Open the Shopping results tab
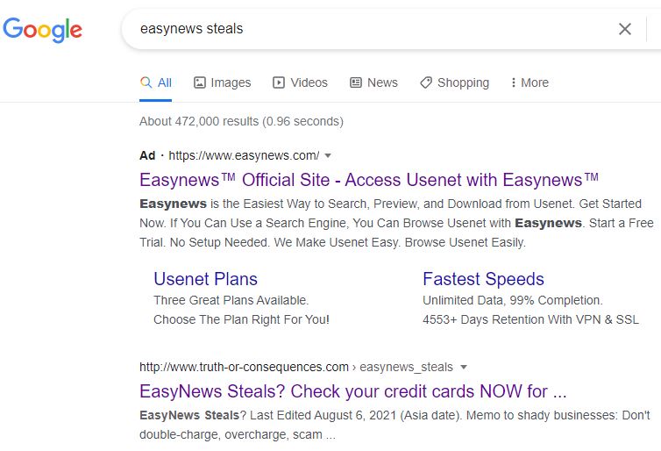661x451 pixels. point(454,82)
